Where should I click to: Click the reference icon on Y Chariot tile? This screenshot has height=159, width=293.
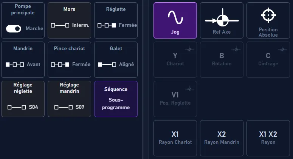tap(190, 49)
